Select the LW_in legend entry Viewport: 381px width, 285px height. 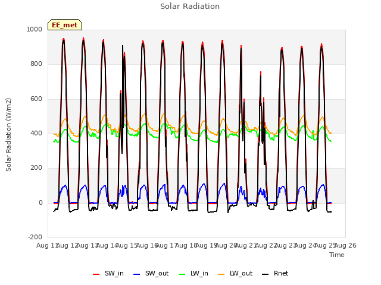[193, 273]
